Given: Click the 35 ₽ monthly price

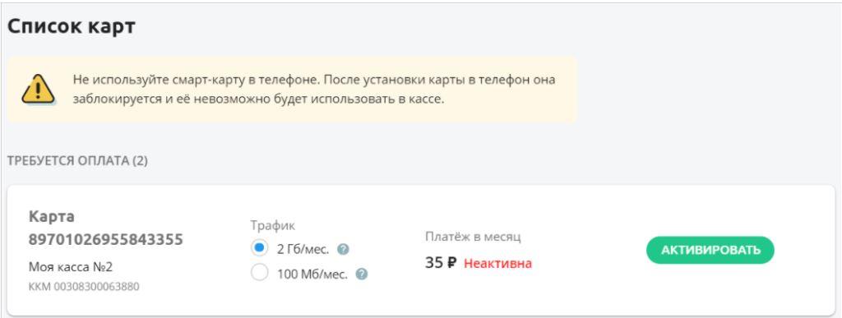Looking at the screenshot, I should 441,263.
